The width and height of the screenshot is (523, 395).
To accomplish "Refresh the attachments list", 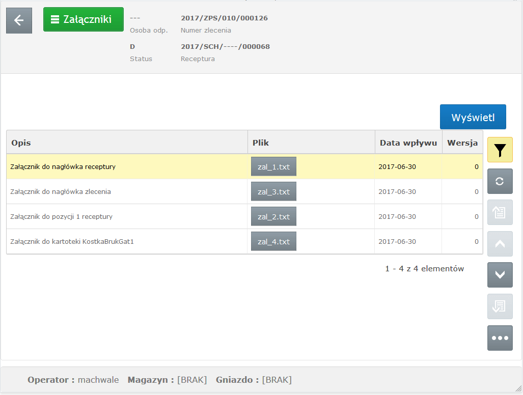I will 500,181.
